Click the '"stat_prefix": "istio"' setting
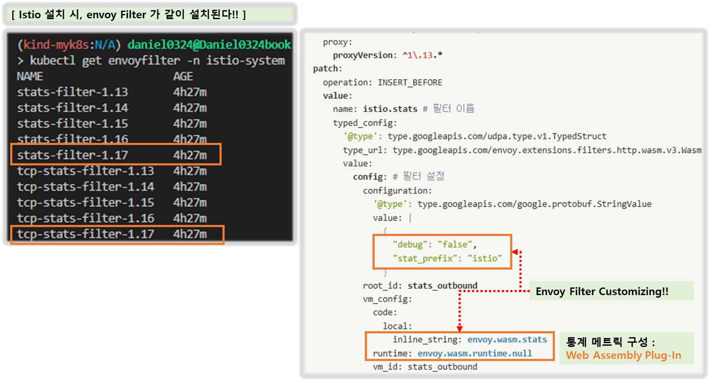This screenshot has width=710, height=381. pyautogui.click(x=447, y=259)
